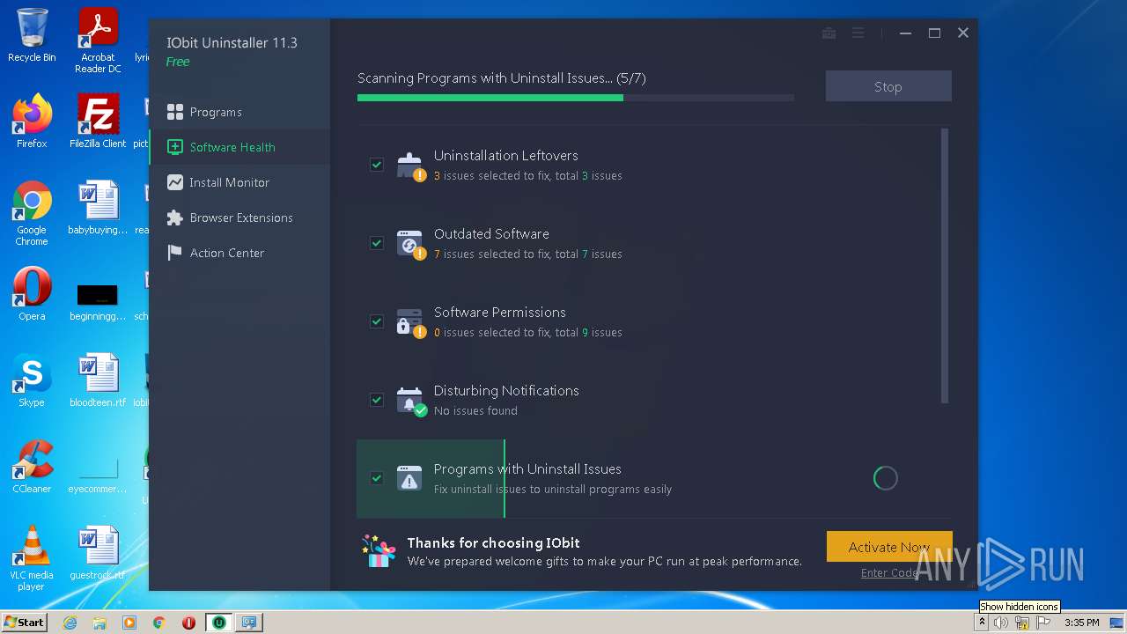This screenshot has width=1127, height=634.
Task: Minimize the IObit Uninstaller window
Action: (905, 33)
